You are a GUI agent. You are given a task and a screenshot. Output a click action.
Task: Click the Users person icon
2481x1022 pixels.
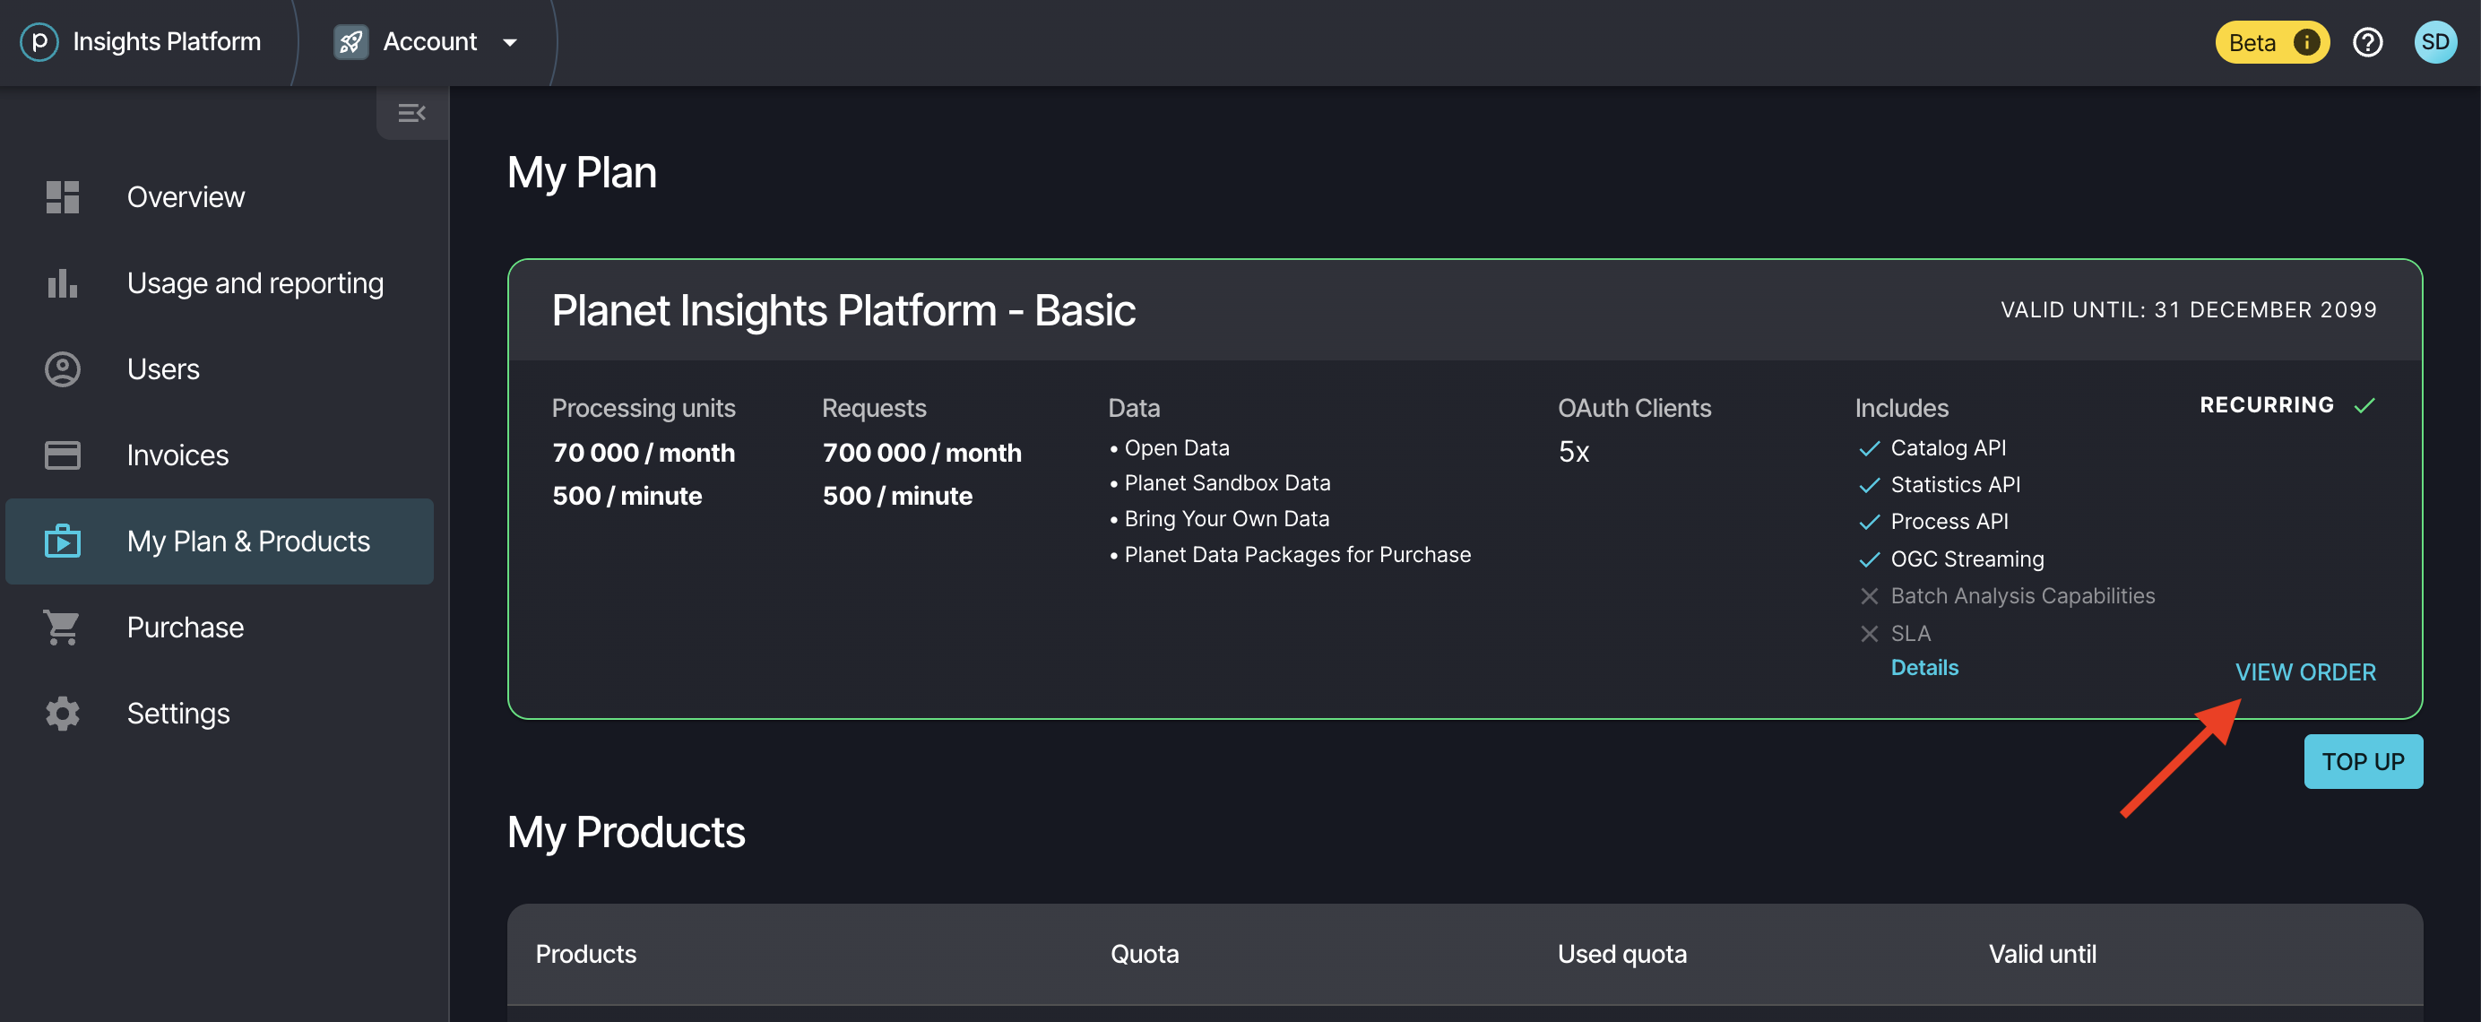(63, 369)
